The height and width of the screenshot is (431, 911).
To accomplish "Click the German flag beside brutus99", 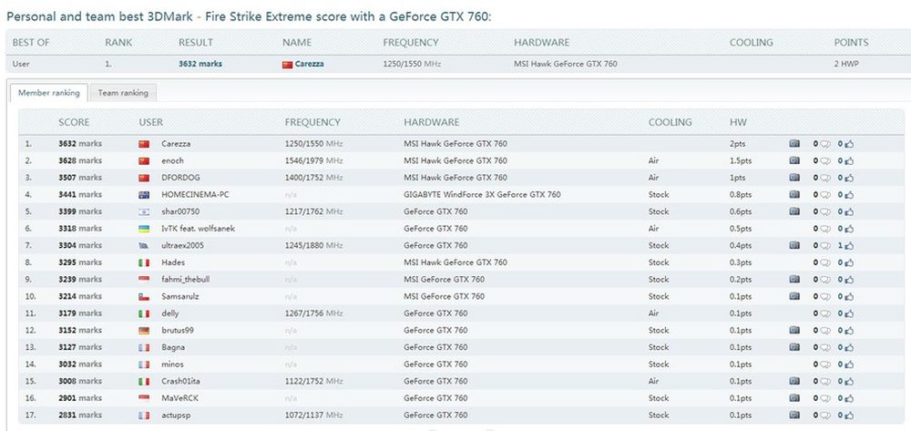I will [144, 331].
